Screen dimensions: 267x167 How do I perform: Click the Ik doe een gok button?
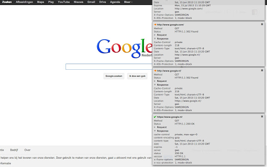[x=137, y=76]
